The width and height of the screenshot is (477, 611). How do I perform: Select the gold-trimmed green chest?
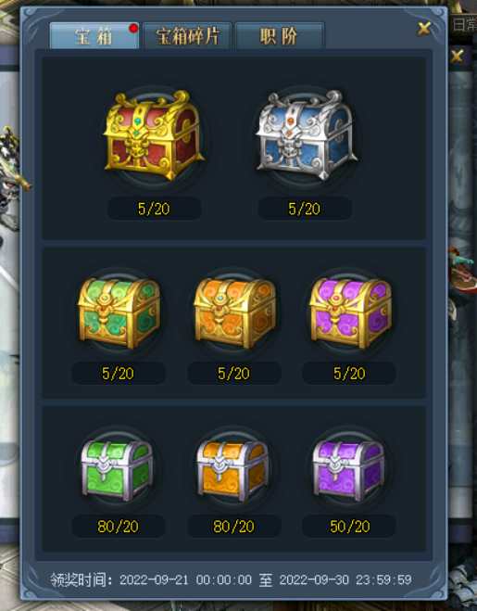point(119,313)
